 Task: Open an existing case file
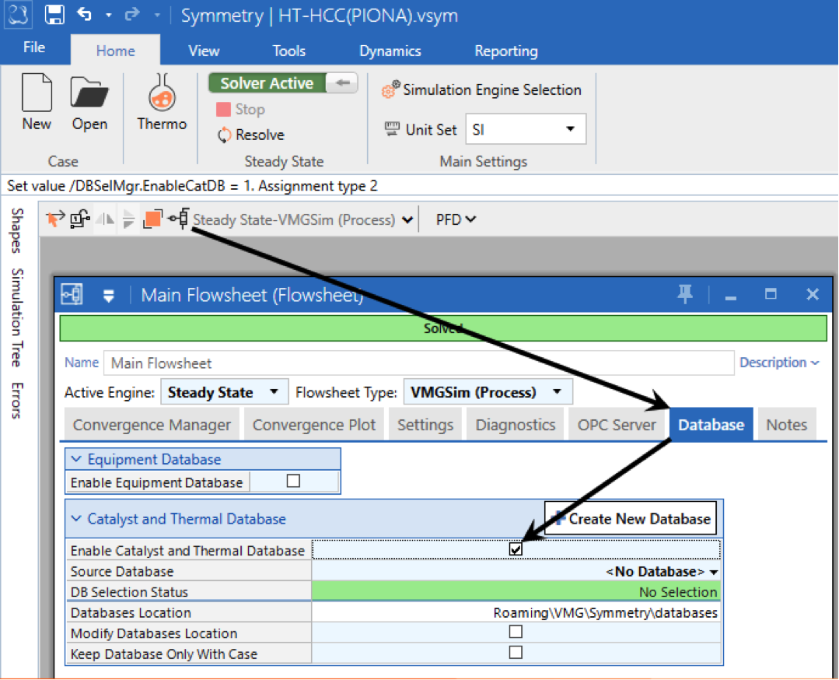pyautogui.click(x=89, y=102)
